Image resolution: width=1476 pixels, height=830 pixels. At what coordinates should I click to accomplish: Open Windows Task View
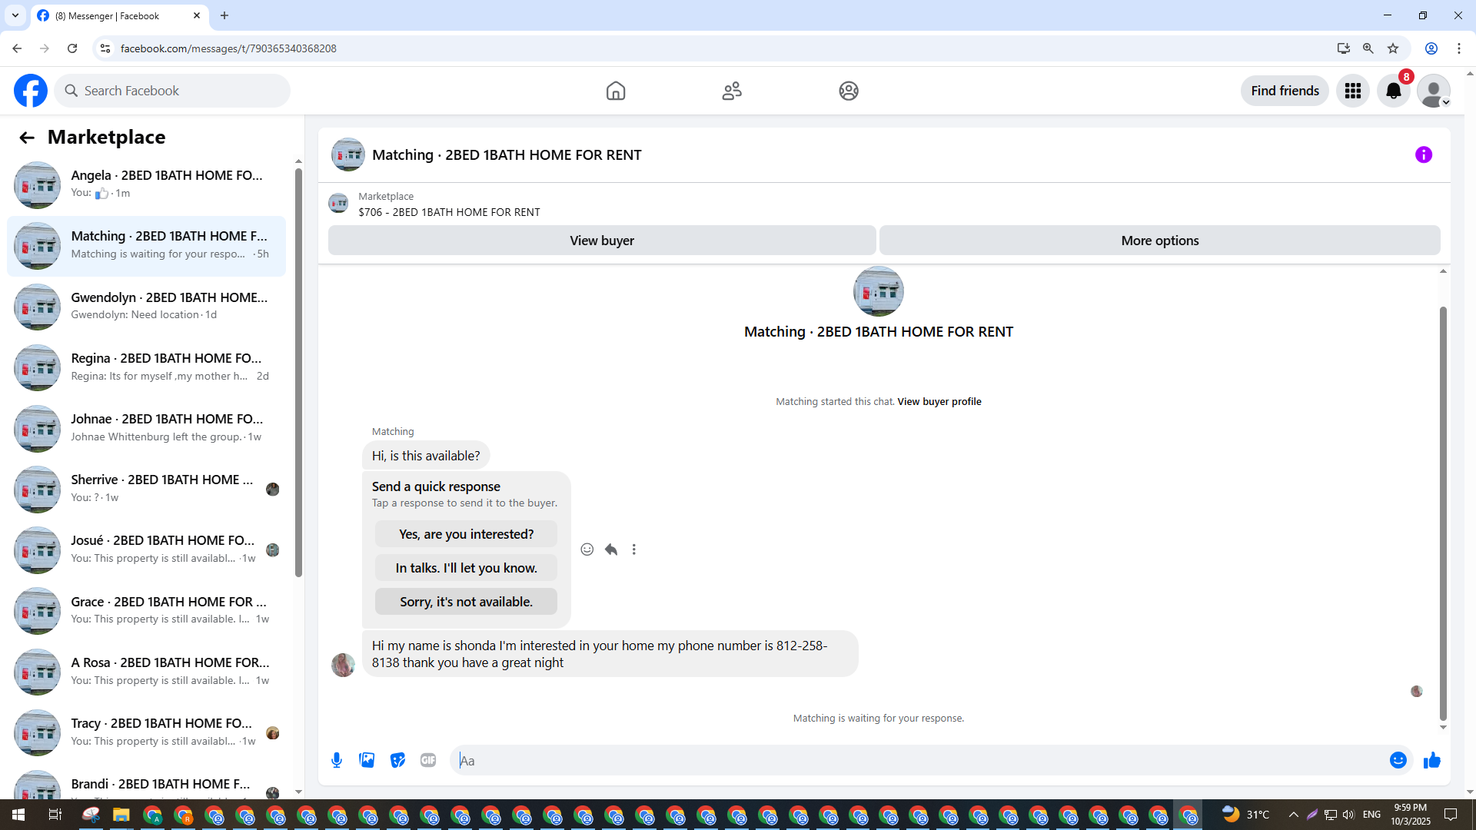coord(55,815)
